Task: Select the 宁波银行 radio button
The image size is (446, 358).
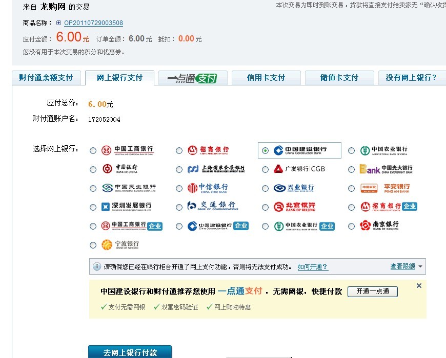Action: (x=93, y=245)
